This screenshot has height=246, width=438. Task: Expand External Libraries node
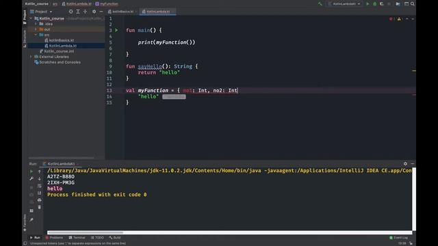tap(31, 57)
